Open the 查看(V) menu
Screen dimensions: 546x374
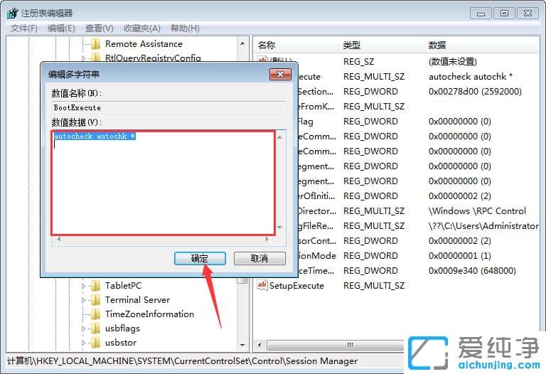(x=100, y=28)
